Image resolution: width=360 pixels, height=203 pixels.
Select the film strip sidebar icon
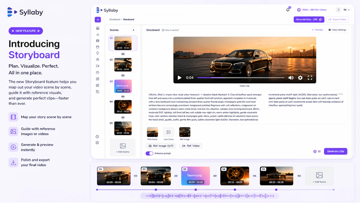tap(98, 41)
